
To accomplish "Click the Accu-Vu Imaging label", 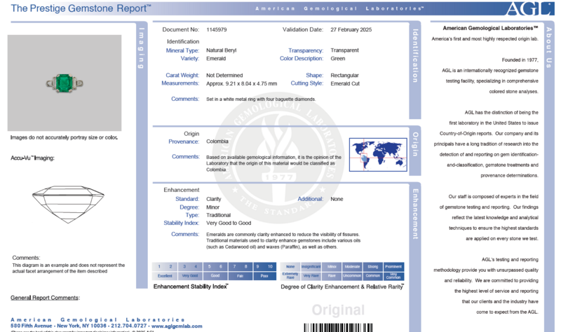I will [32, 158].
